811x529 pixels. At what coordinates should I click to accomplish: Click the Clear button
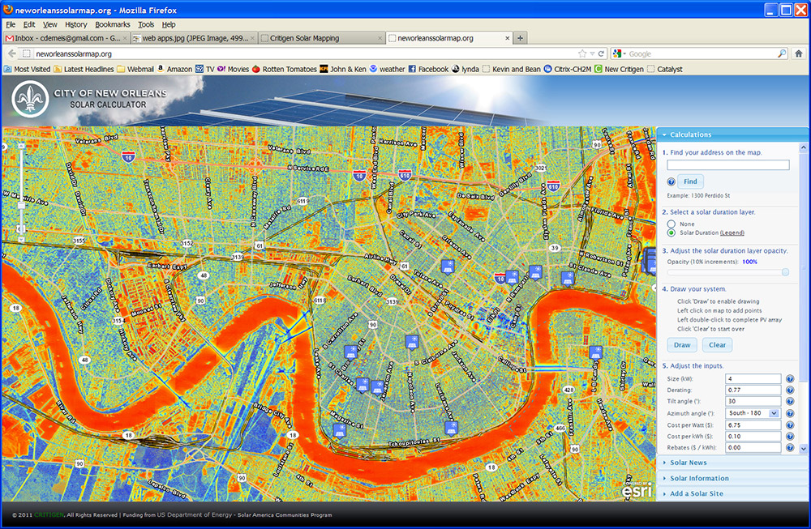pyautogui.click(x=718, y=345)
